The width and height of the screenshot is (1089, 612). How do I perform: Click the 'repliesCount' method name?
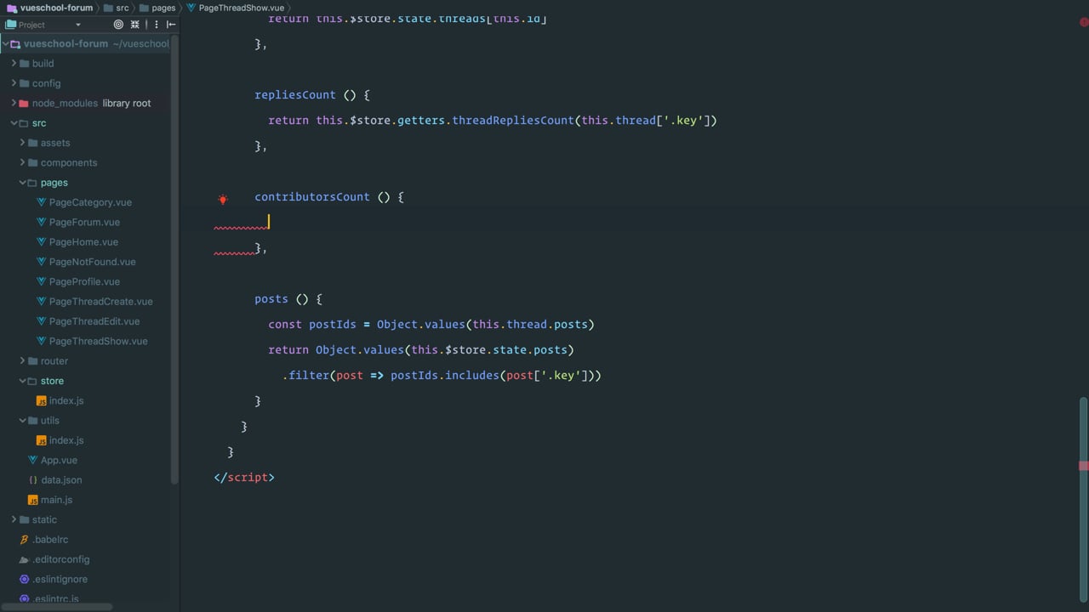[x=295, y=94]
